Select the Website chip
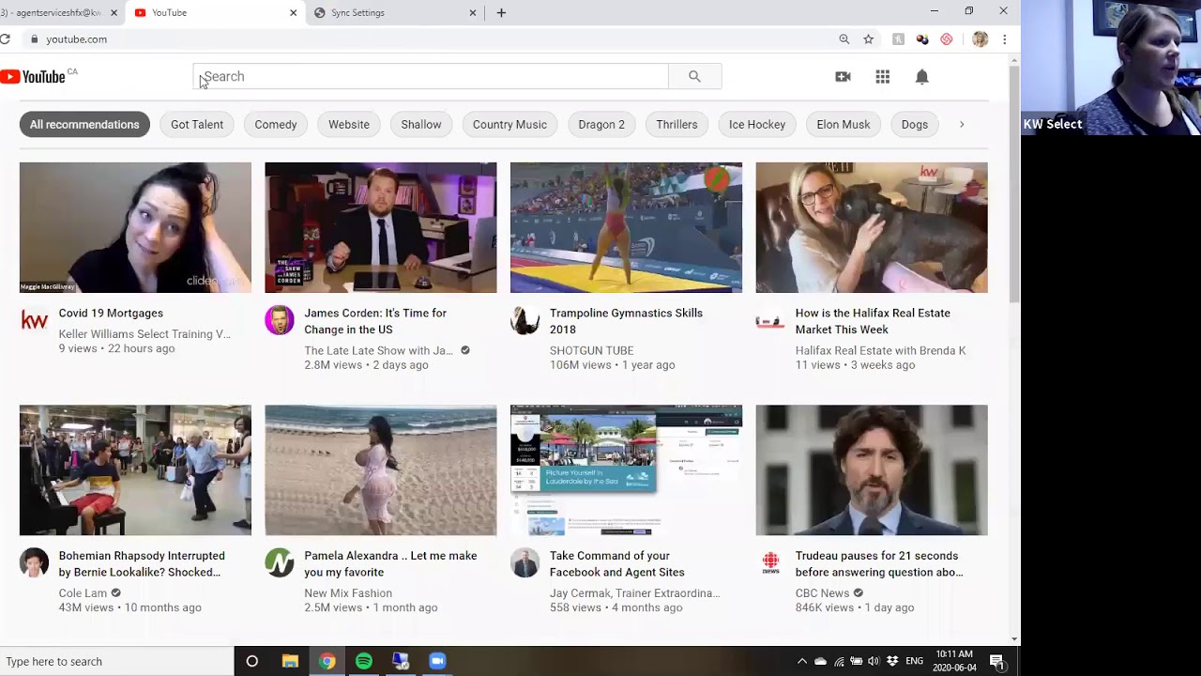Viewport: 1201px width, 676px height. coord(349,124)
